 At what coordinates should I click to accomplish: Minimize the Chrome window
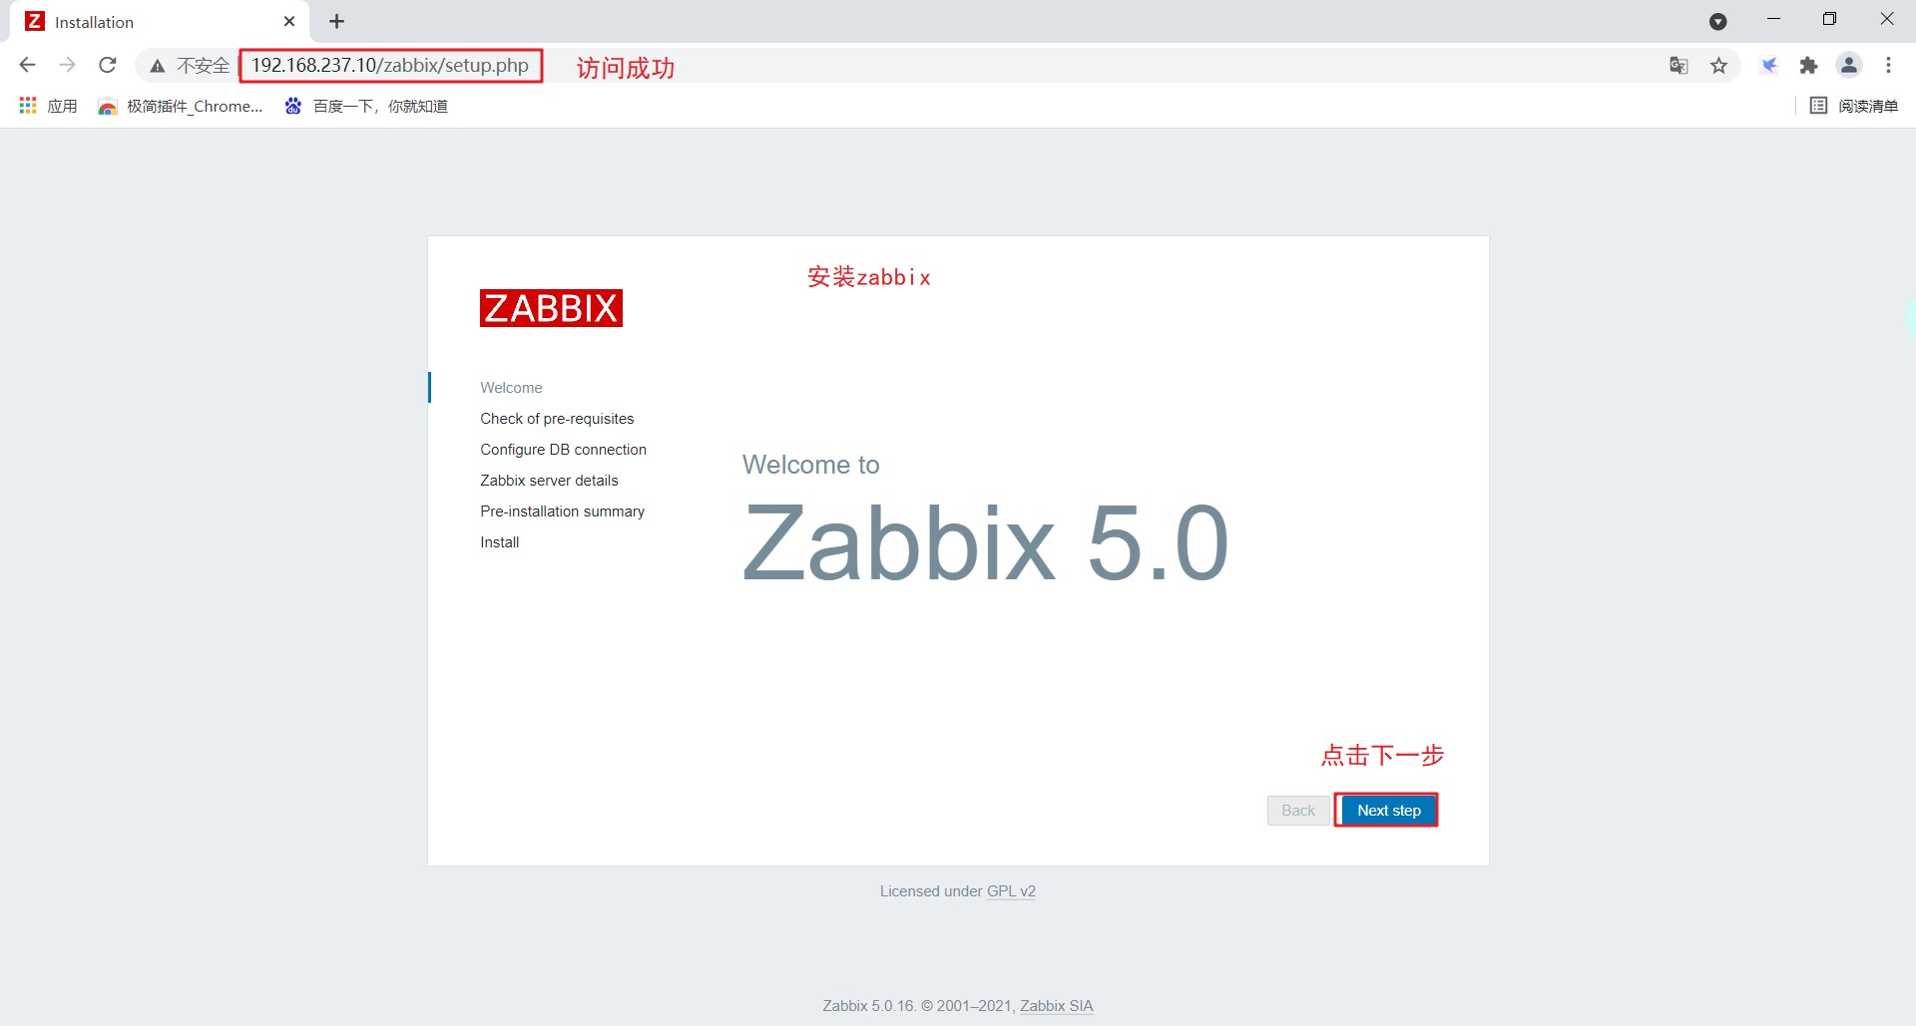pyautogui.click(x=1773, y=20)
